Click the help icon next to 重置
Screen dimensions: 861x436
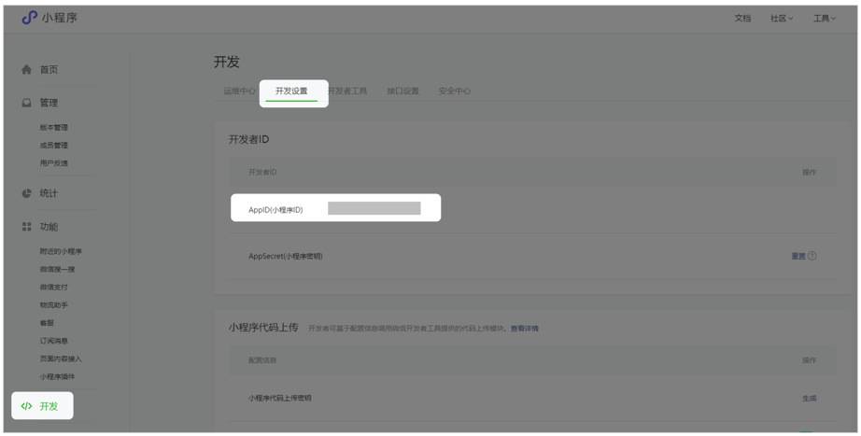[812, 256]
